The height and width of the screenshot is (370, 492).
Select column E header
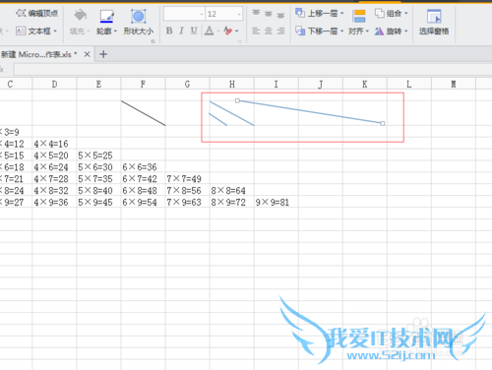click(98, 84)
